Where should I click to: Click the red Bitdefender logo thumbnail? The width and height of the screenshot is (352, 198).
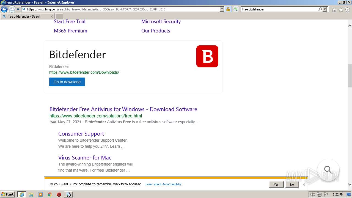[207, 56]
